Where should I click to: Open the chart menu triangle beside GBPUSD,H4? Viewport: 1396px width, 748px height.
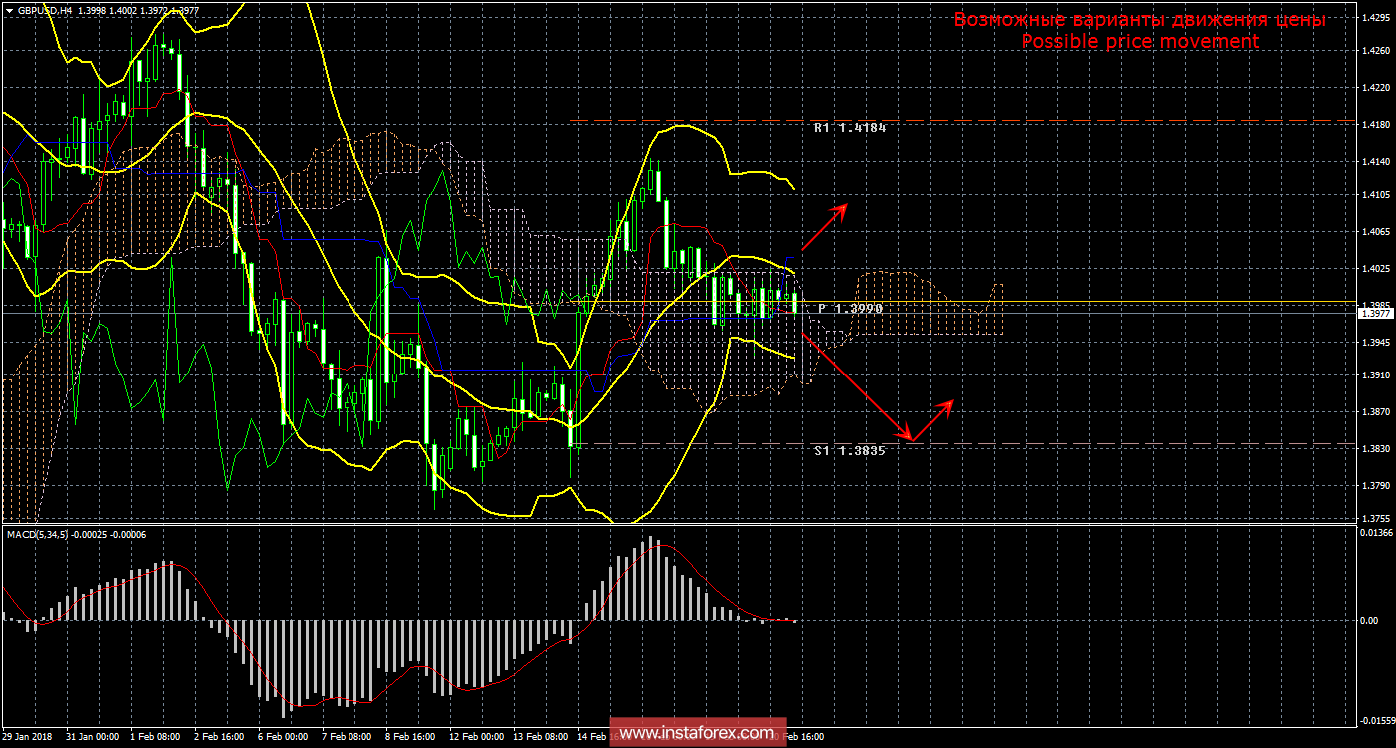click(9, 11)
